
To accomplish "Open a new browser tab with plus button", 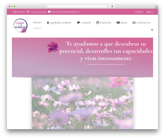I will (x=156, y=7).
